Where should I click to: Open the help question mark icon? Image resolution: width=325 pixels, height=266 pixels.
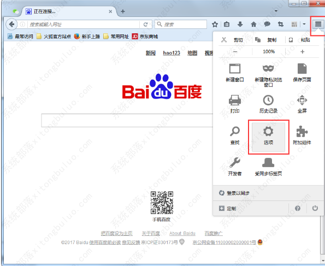298,208
